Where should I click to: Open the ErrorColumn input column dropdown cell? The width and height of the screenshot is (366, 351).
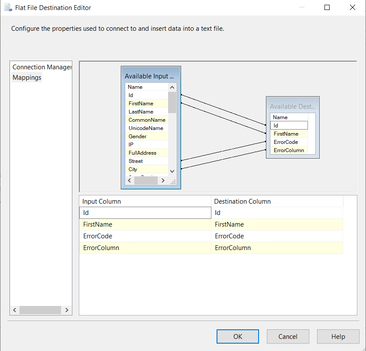(145, 248)
